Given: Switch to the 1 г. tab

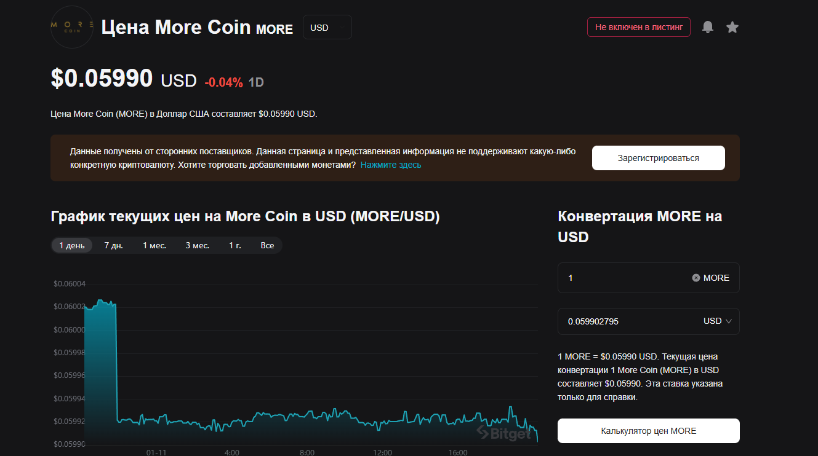Looking at the screenshot, I should 234,245.
